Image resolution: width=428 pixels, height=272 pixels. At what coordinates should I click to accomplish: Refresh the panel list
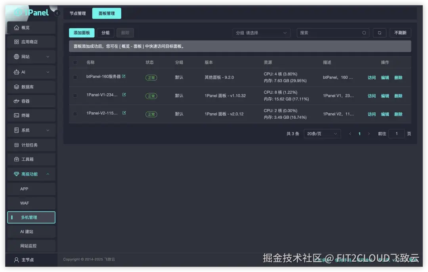pos(379,33)
